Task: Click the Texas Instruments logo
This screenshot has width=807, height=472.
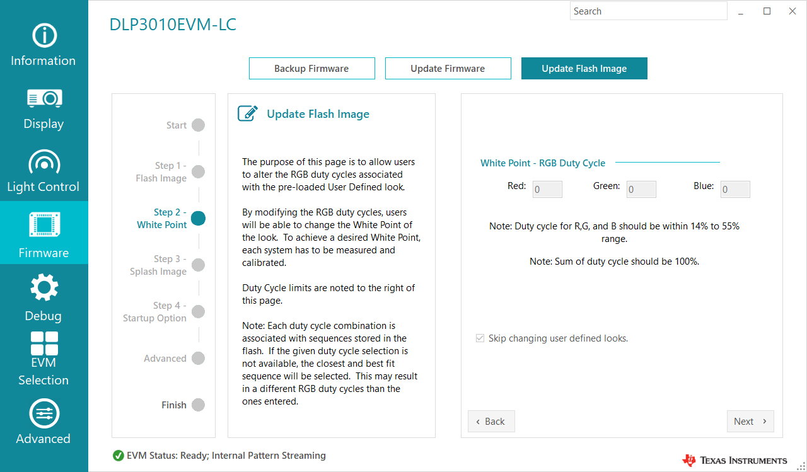Action: pos(734,460)
